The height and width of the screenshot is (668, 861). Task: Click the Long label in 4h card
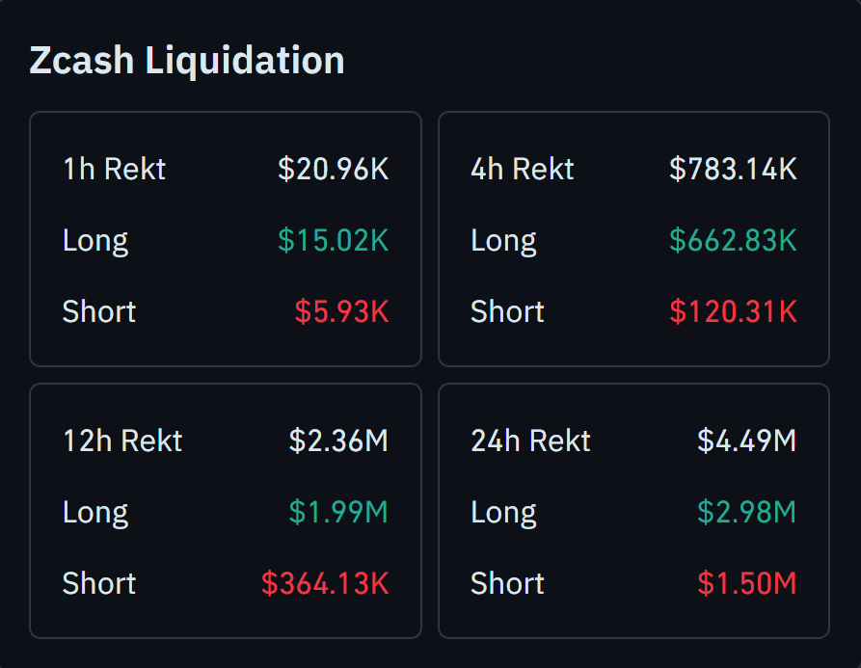coord(503,241)
